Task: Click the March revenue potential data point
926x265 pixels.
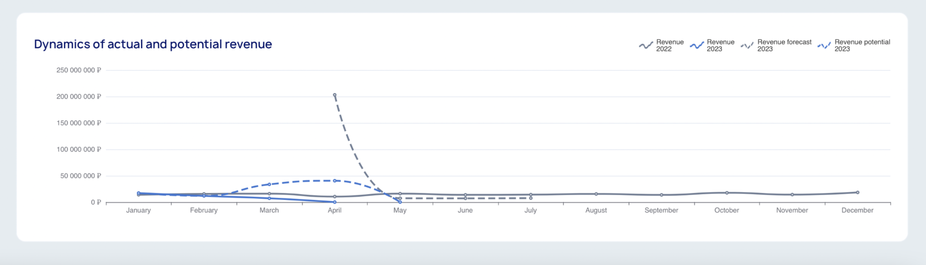Action: [269, 184]
